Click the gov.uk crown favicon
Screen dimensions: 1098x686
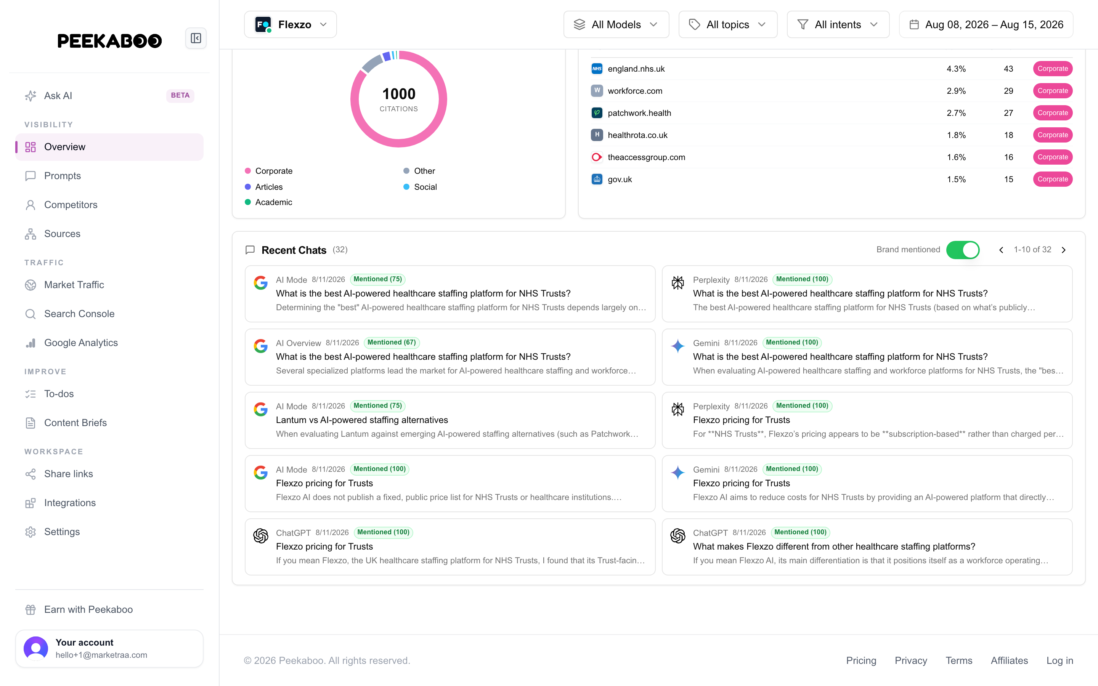point(597,179)
